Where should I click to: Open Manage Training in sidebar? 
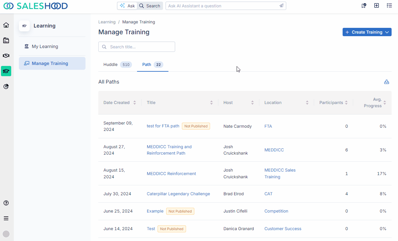[x=52, y=63]
